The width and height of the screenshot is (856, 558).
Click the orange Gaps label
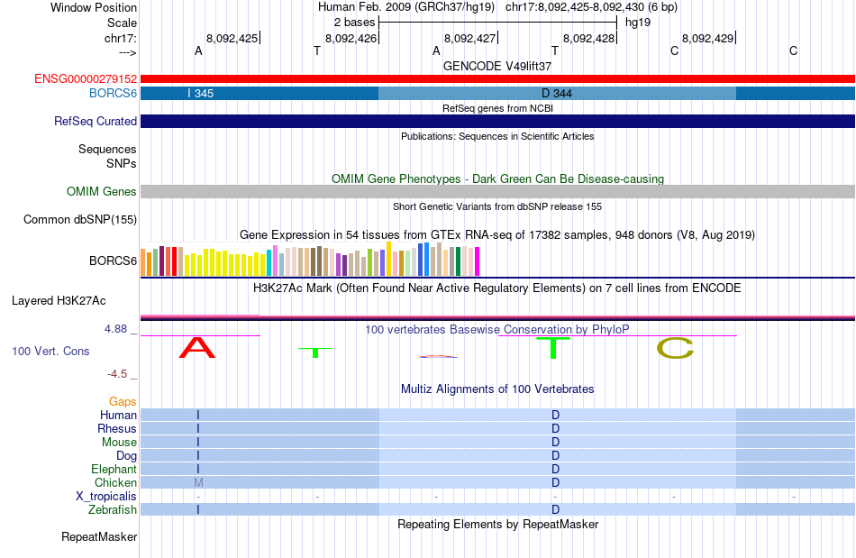tap(123, 402)
